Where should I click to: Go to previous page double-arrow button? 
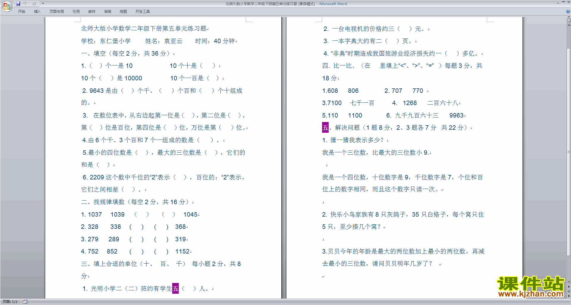[569, 287]
